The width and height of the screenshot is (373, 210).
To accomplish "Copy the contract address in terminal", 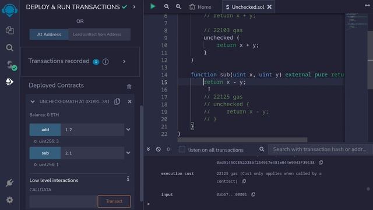I will point(321,162).
